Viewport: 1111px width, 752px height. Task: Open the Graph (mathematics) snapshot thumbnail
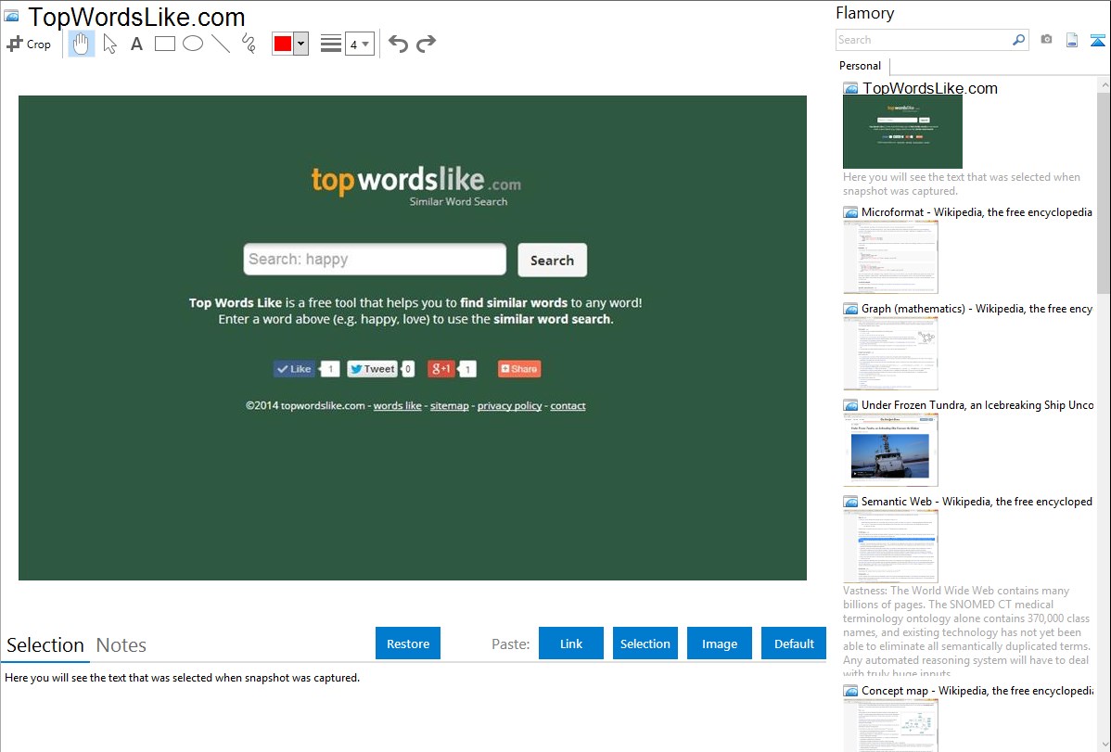[x=890, y=353]
